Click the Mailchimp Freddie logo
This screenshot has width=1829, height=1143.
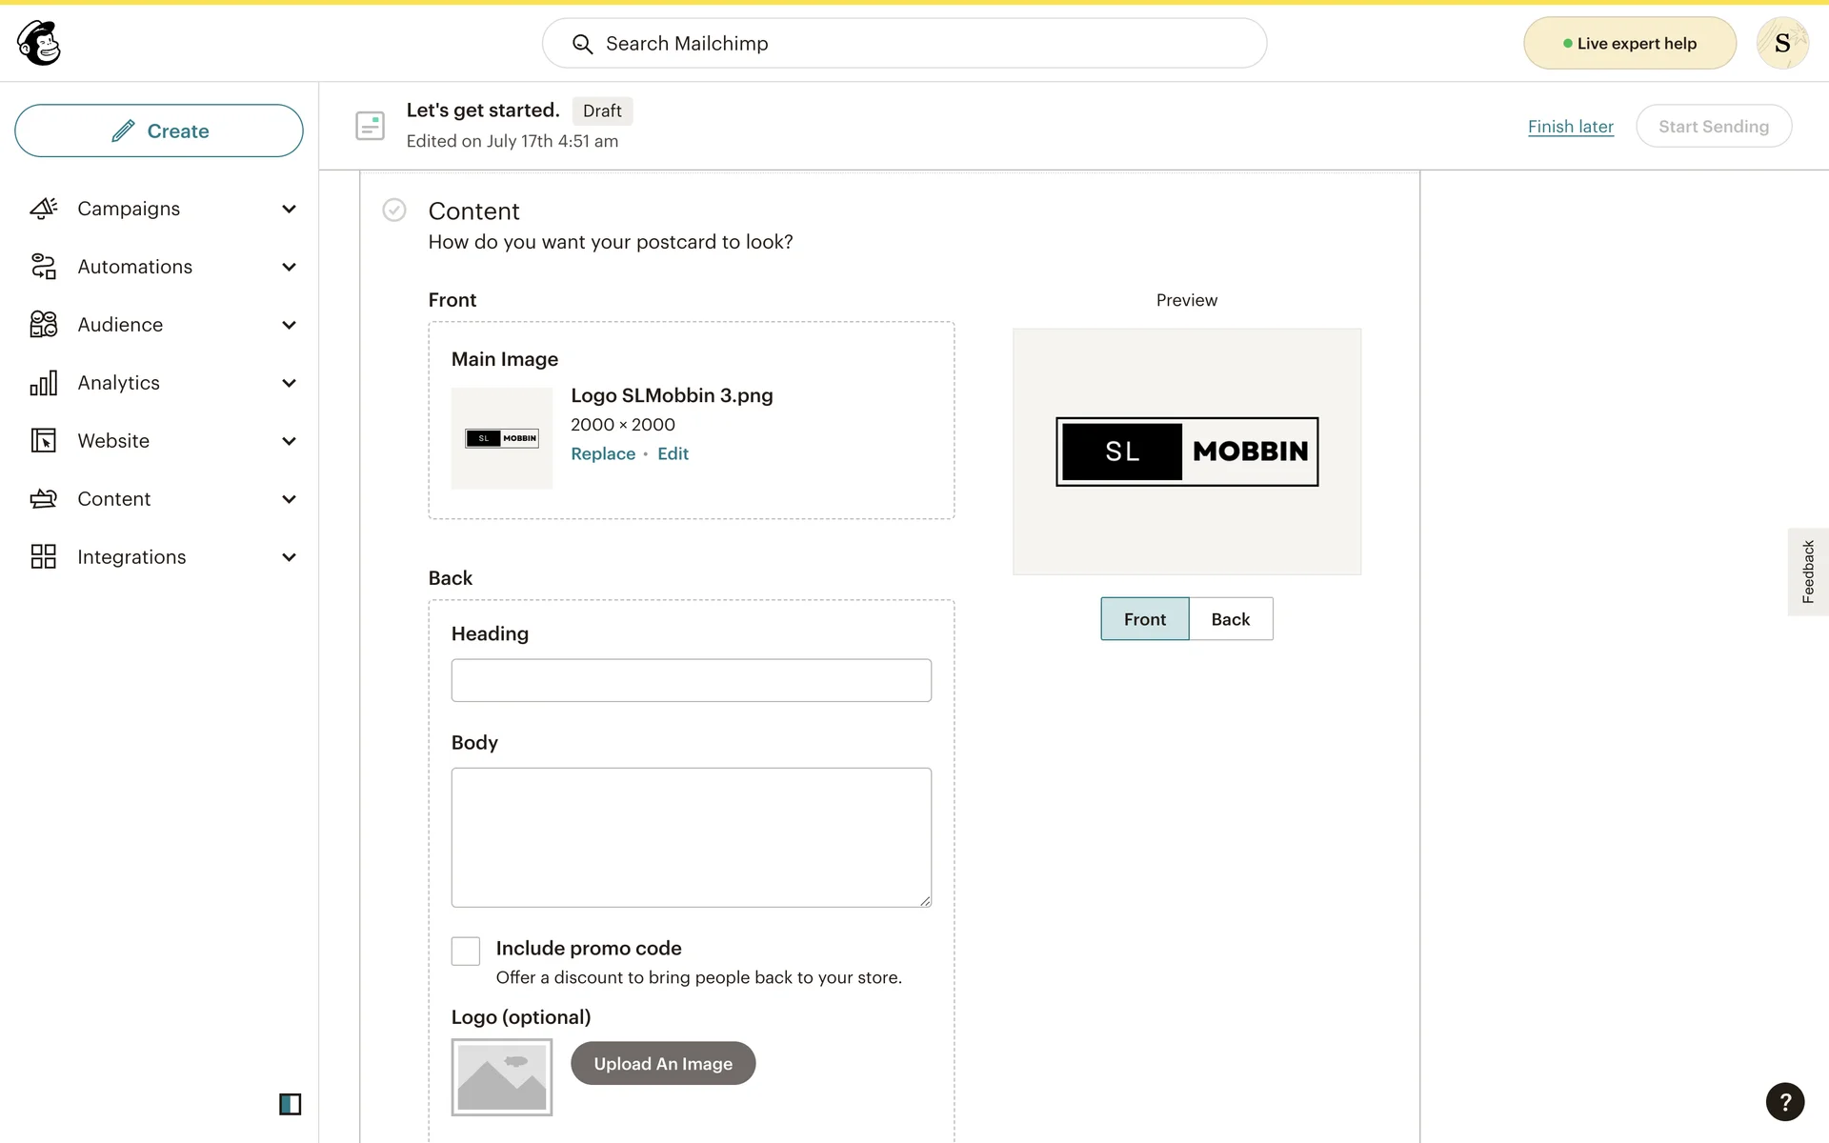39,43
